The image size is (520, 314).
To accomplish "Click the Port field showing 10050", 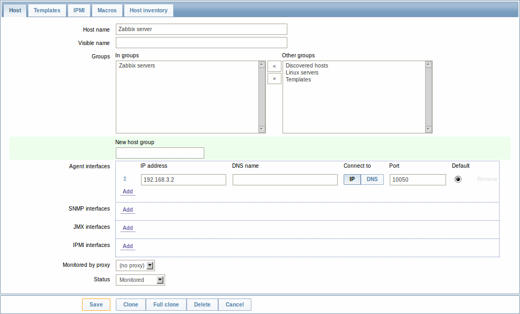I will click(x=418, y=180).
